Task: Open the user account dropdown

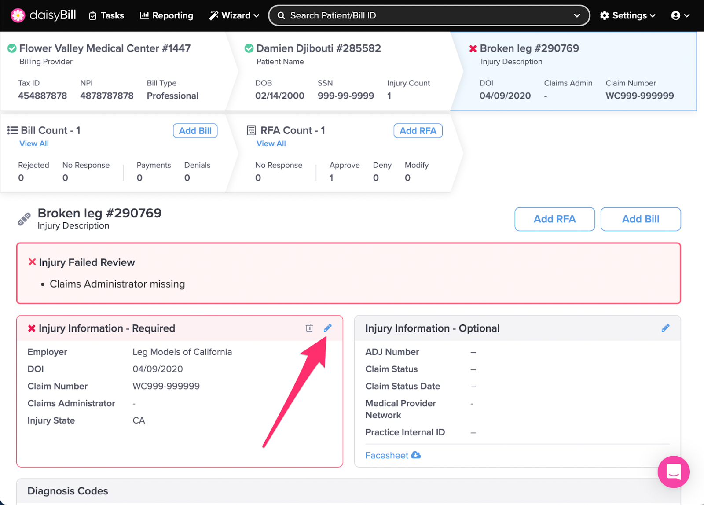Action: tap(680, 15)
